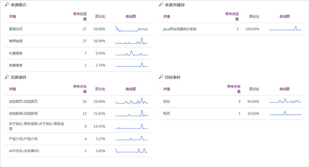309x167 pixels.
Task: Click the magnifier icon beside 来源媒介
Action: click(x=7, y=4)
